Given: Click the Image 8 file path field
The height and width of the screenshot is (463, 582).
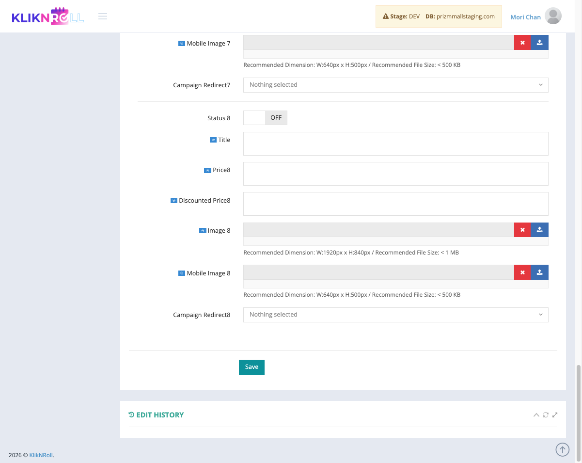Looking at the screenshot, I should coord(378,230).
